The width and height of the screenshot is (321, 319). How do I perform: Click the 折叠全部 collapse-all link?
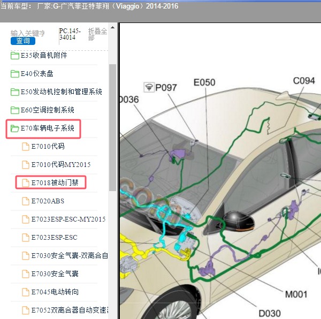97,34
